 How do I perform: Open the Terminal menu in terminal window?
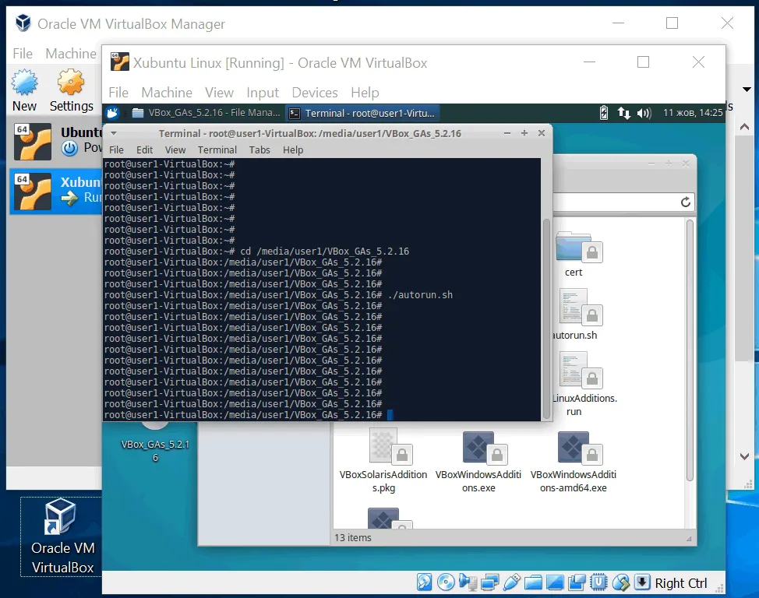(x=217, y=149)
